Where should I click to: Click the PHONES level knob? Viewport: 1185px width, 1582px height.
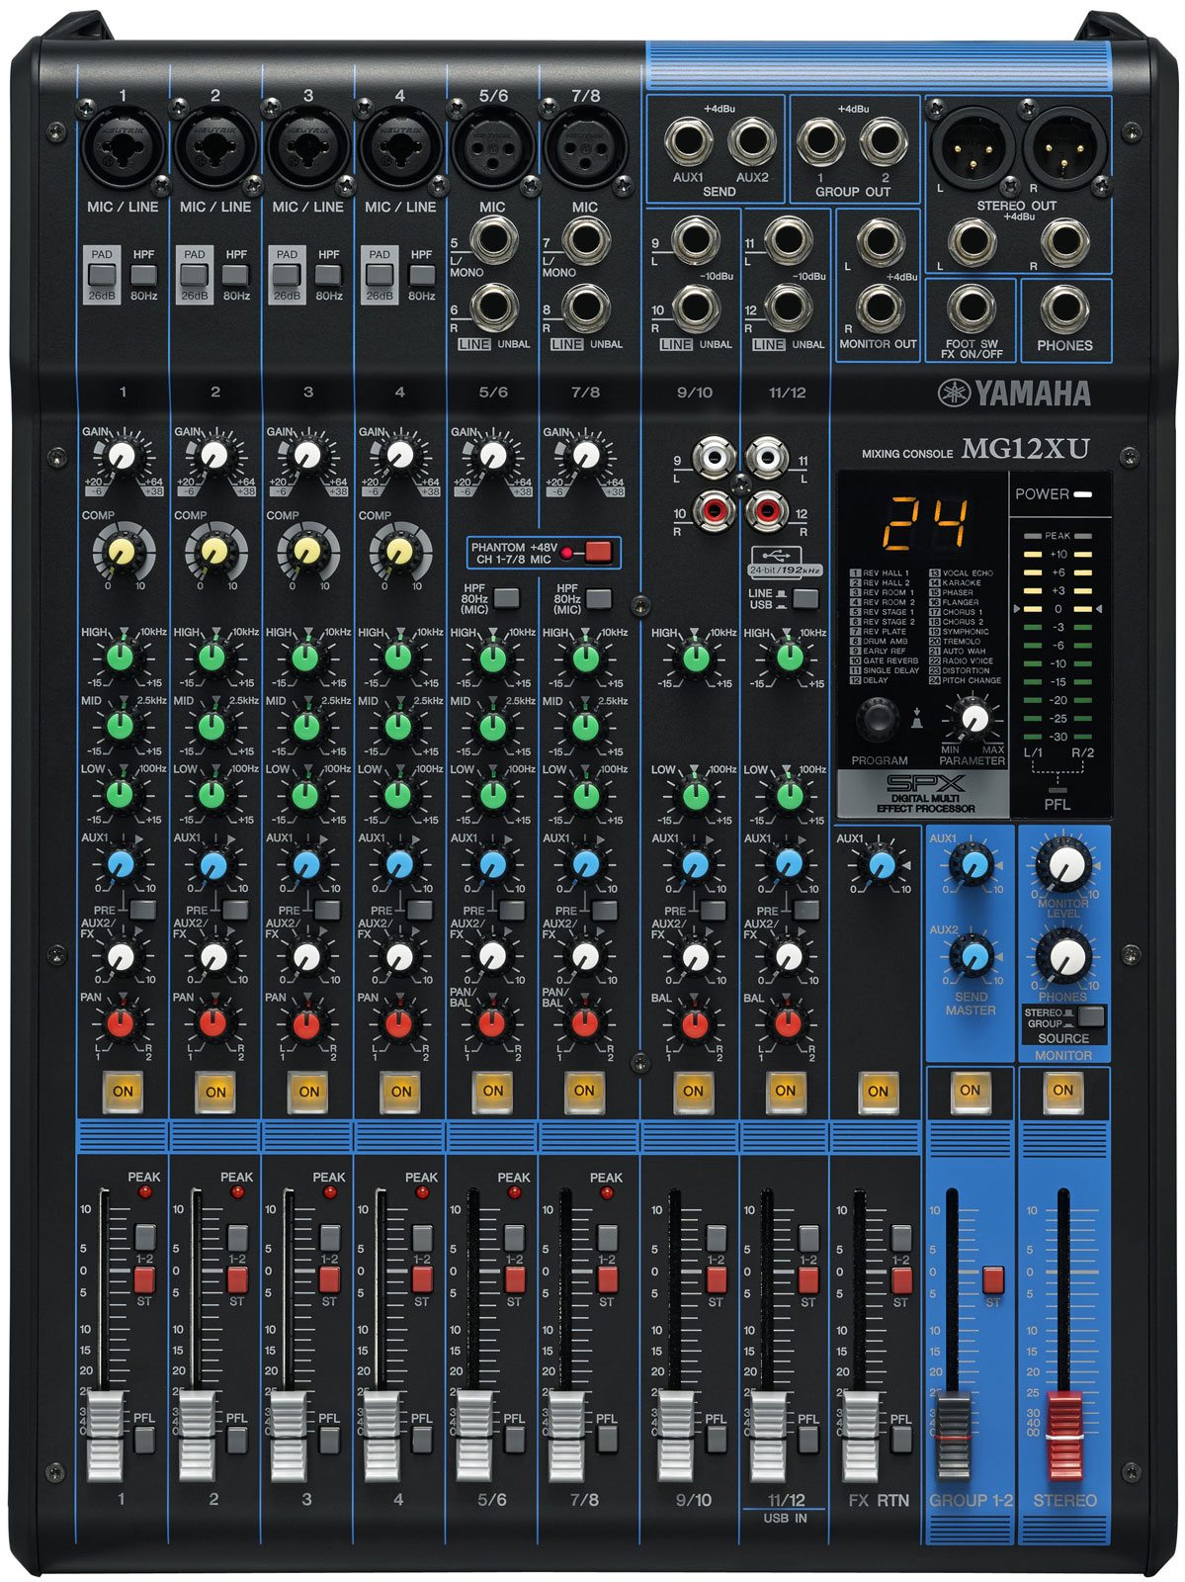1063,957
